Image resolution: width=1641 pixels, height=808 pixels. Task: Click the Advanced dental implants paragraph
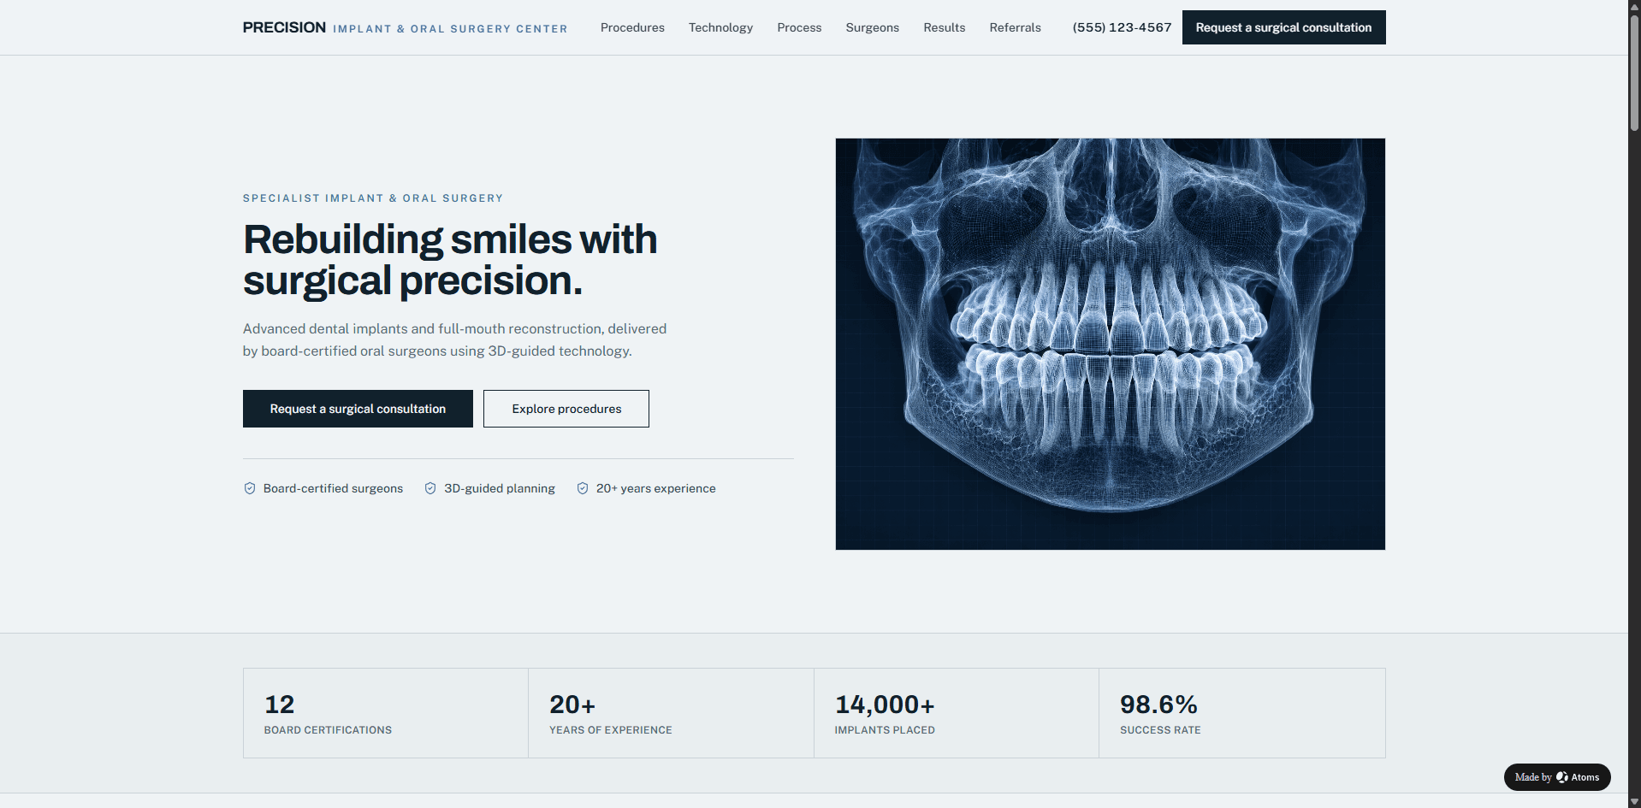coord(454,339)
